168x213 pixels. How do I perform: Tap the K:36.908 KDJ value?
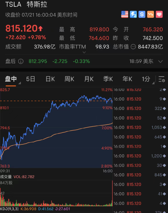pyautogui.click(x=29, y=209)
